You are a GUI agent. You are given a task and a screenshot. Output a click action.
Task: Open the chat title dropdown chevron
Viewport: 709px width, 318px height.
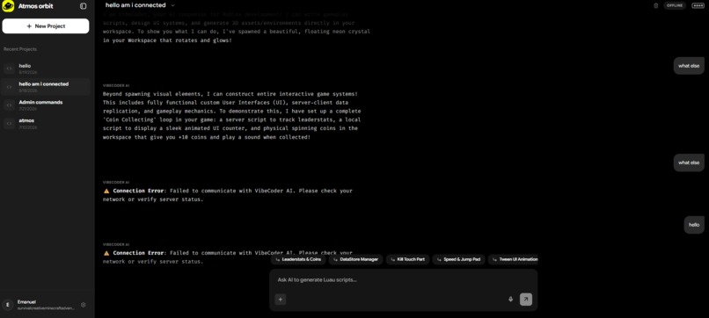point(173,6)
